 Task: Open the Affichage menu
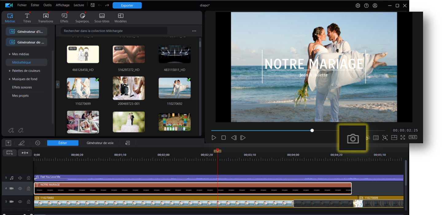[x=63, y=5]
